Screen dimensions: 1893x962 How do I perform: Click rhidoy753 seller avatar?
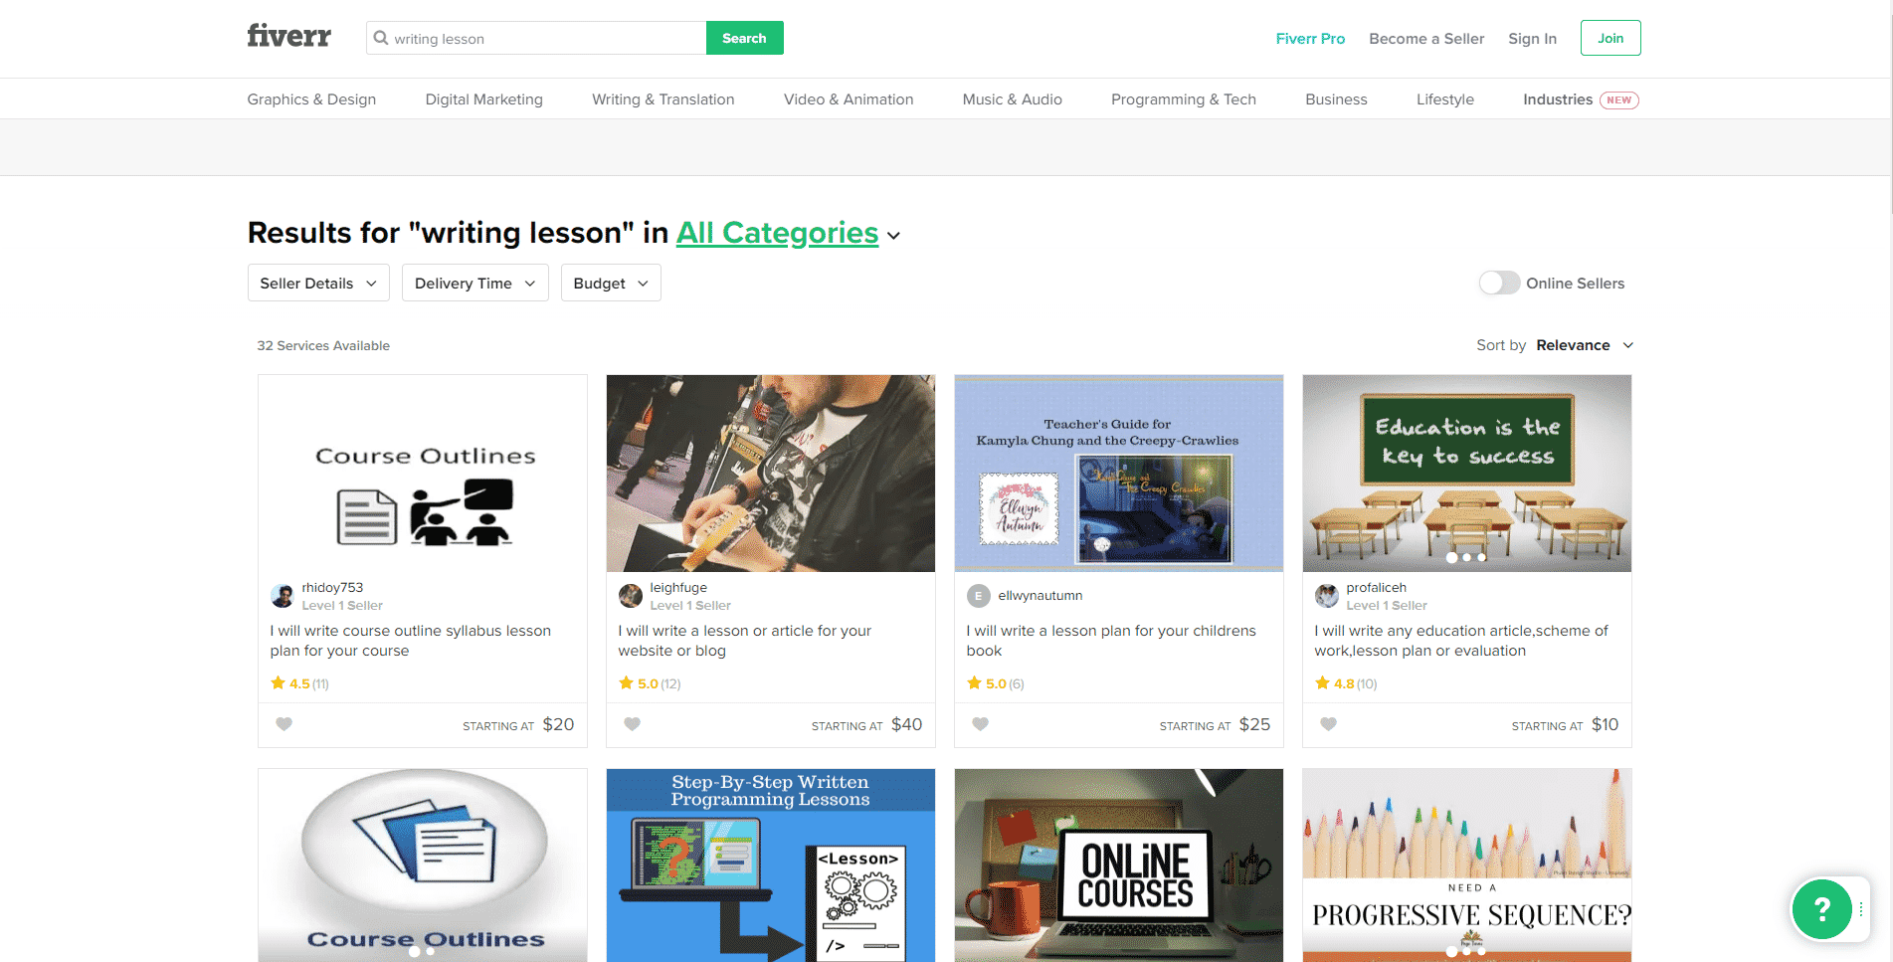click(282, 596)
